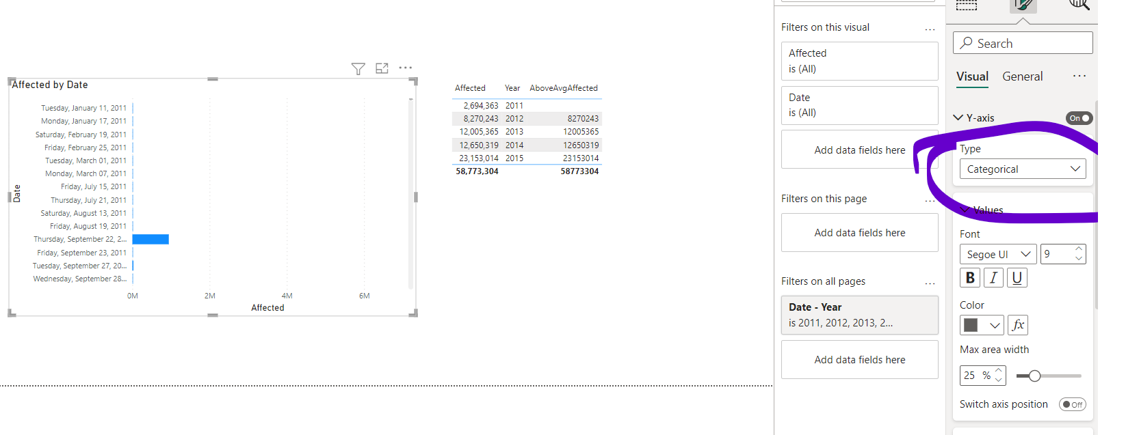Screen dimensions: 1139x435
Task: Click the more options ellipsis beside General tab
Action: 1079,76
